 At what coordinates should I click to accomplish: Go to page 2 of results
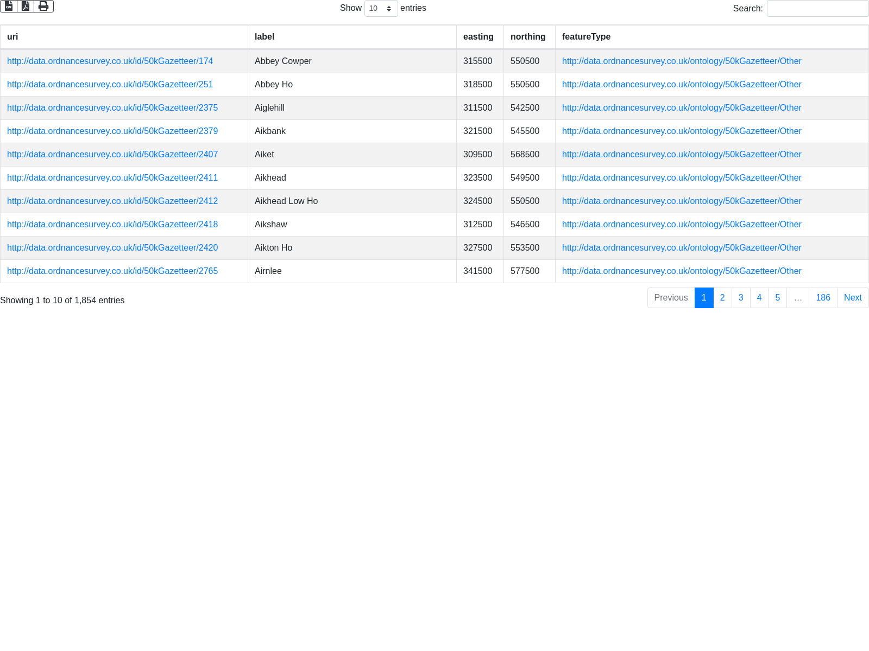(x=722, y=298)
